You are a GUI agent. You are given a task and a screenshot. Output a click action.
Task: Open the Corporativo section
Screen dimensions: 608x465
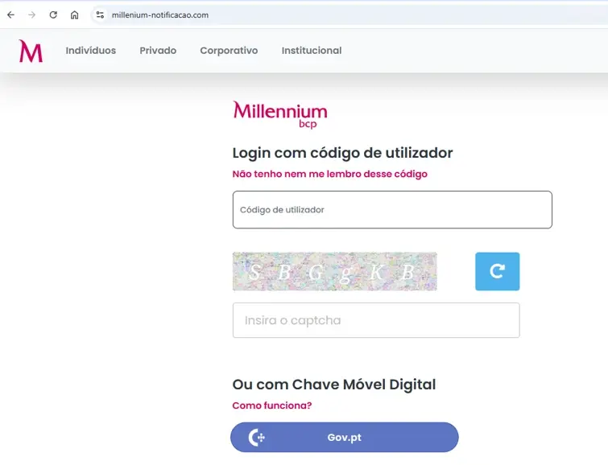229,51
